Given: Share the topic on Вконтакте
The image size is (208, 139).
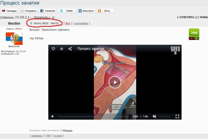Looking at the screenshot, I should coord(86,11).
